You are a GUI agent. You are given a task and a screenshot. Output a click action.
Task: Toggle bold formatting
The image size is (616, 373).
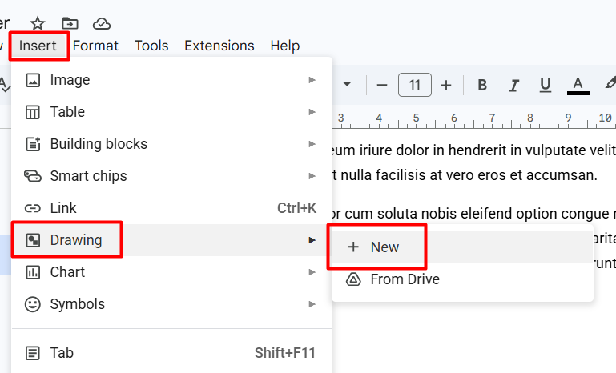[x=482, y=85]
